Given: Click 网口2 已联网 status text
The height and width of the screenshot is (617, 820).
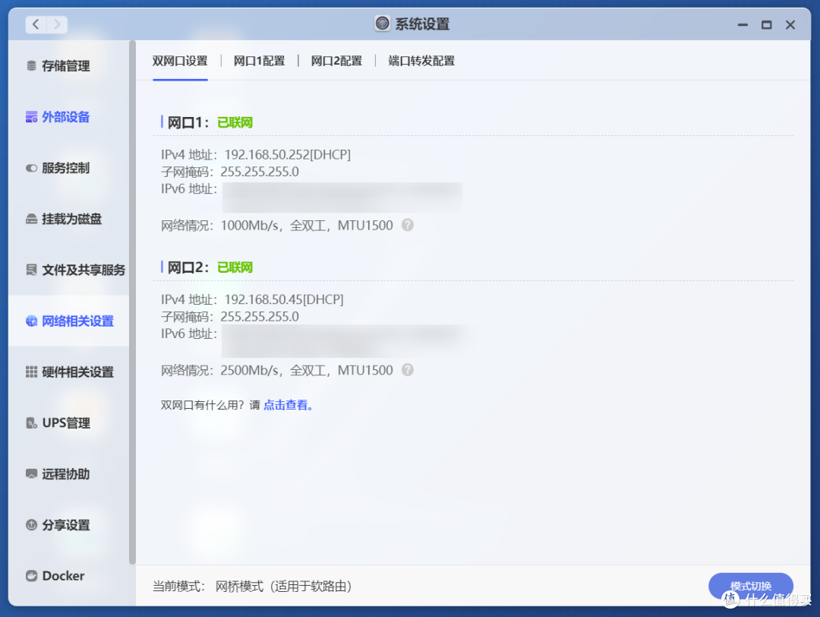Looking at the screenshot, I should pyautogui.click(x=235, y=267).
